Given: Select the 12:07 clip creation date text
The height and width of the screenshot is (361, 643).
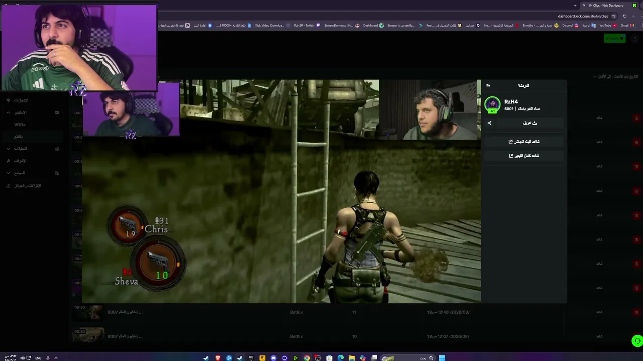Looking at the screenshot, I should [448, 336].
